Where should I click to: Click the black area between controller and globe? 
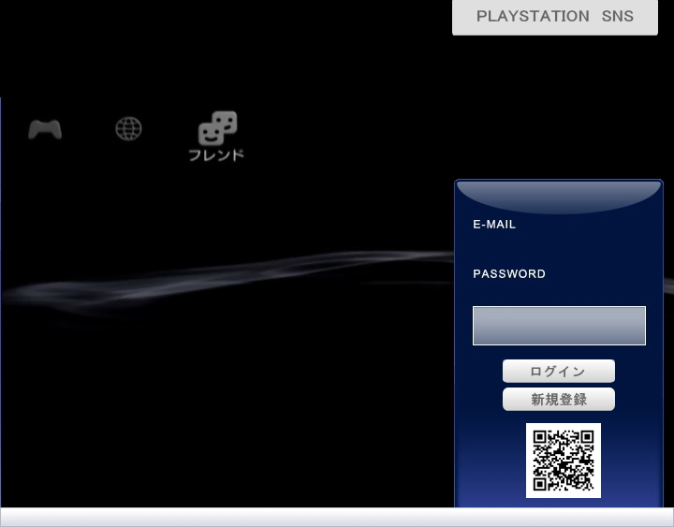click(x=87, y=129)
